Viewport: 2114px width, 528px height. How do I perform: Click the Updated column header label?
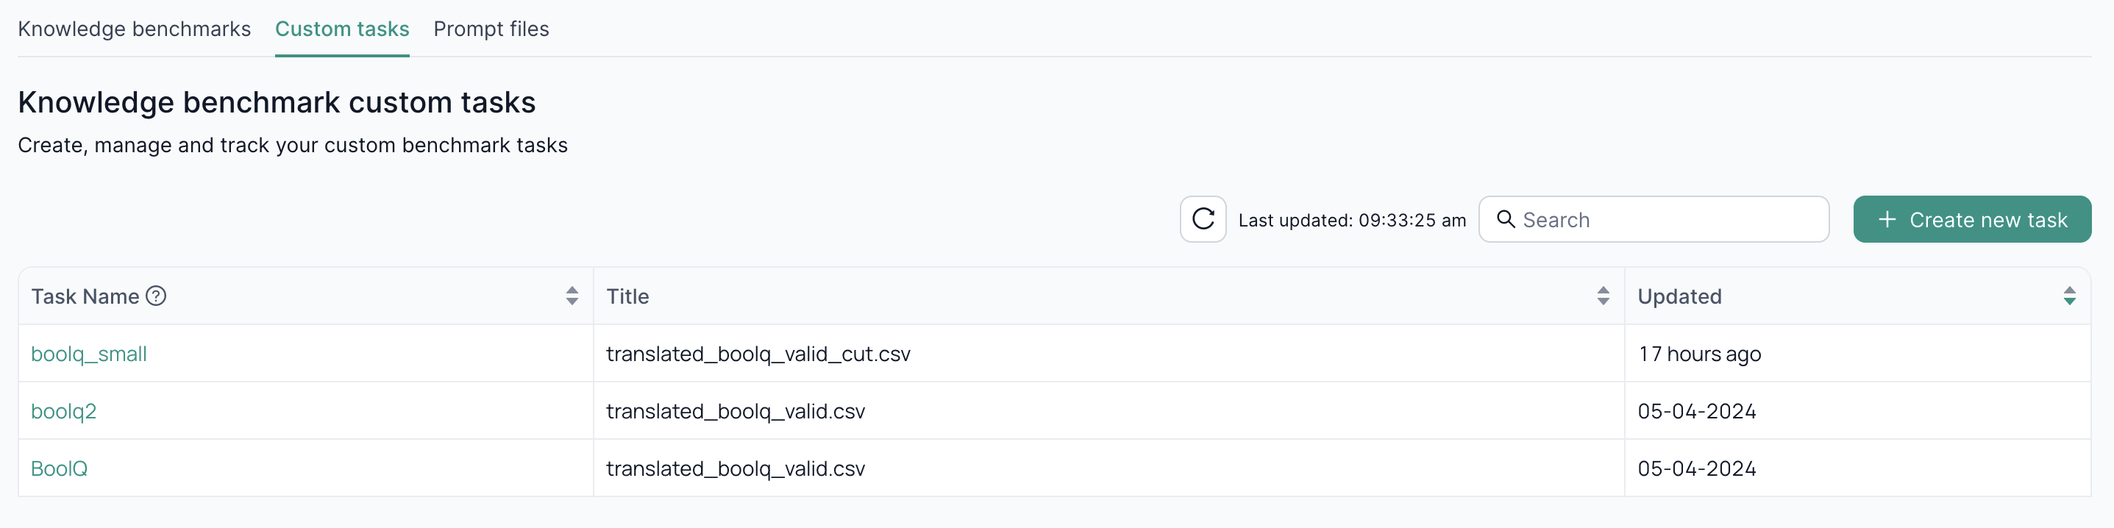pos(1679,297)
